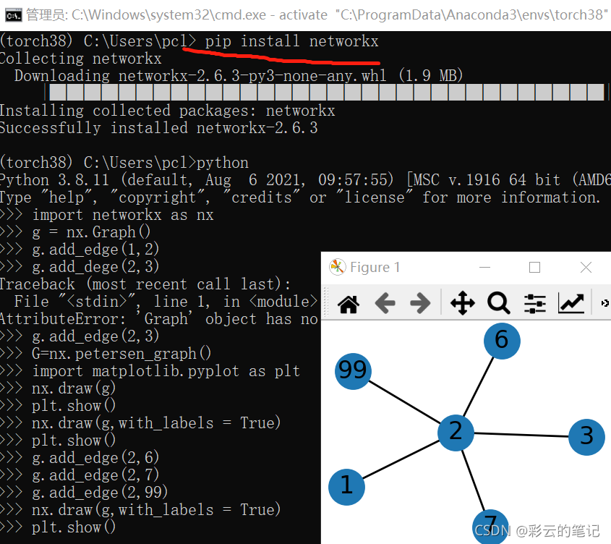Click the 'Python 3.8.11' version line
This screenshot has height=544, width=611.
coord(305,180)
